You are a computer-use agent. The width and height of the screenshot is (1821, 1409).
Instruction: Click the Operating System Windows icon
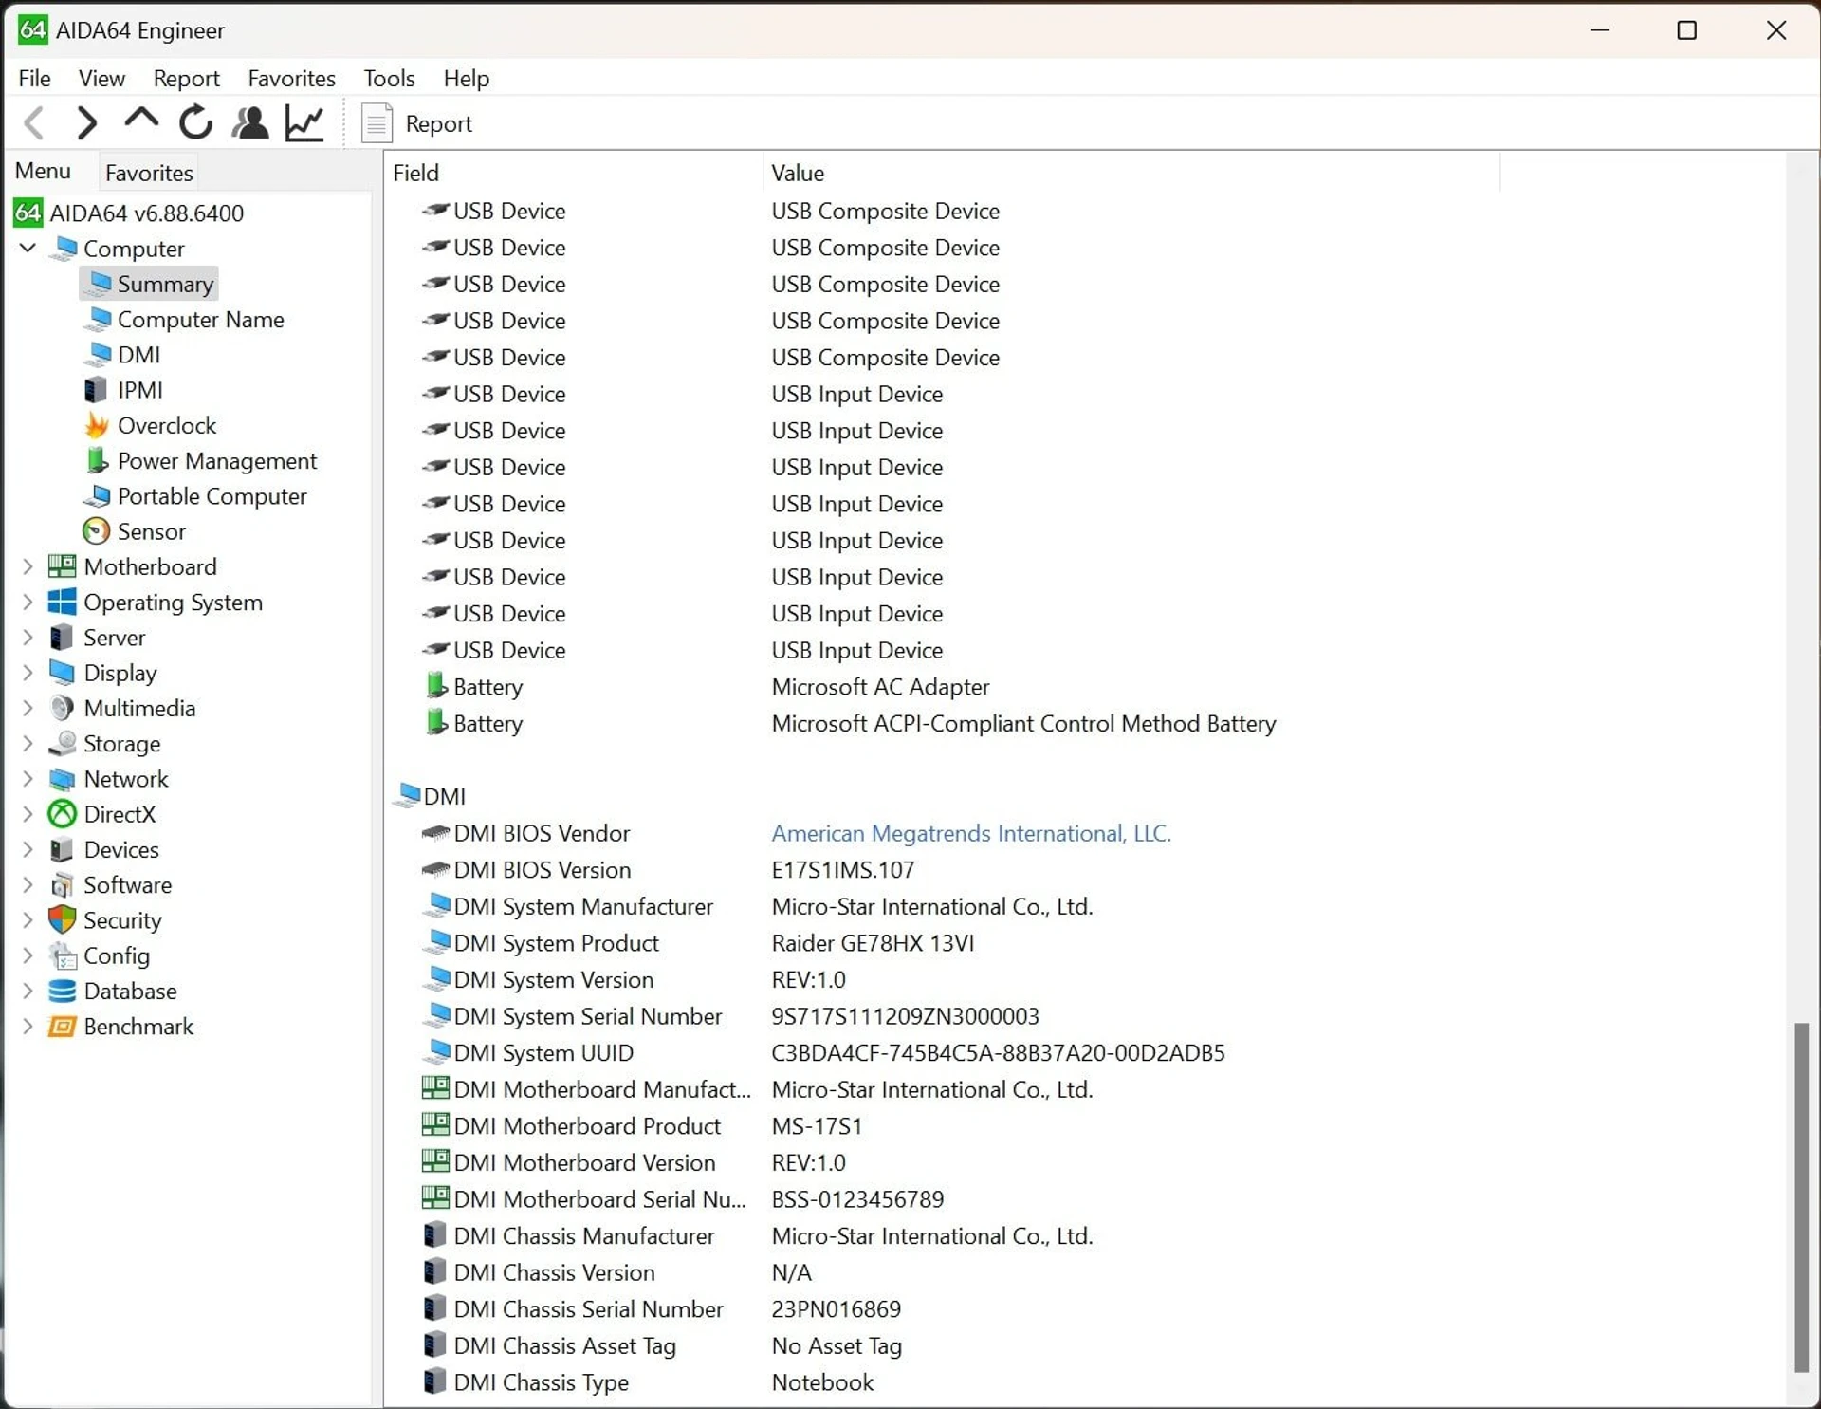62,602
